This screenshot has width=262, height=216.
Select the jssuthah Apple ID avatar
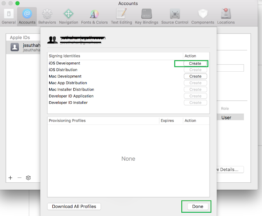[x=15, y=47]
